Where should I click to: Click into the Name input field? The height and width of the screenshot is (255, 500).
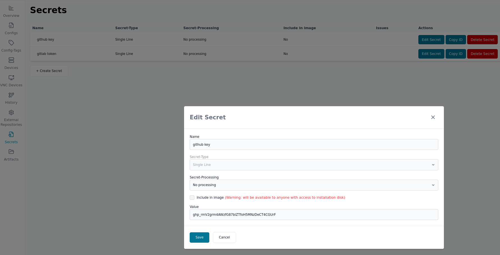pyautogui.click(x=314, y=145)
